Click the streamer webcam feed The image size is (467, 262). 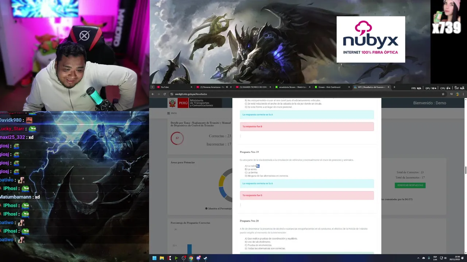[74, 55]
